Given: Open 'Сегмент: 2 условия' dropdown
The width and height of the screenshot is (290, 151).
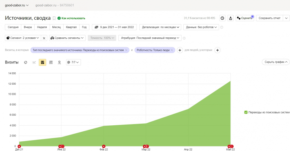Looking at the screenshot, I should (x=23, y=38).
